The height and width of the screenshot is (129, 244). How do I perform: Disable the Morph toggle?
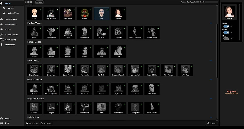(226, 33)
